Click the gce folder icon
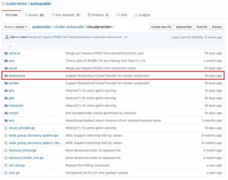The height and width of the screenshot is (180, 228). (x=6, y=91)
